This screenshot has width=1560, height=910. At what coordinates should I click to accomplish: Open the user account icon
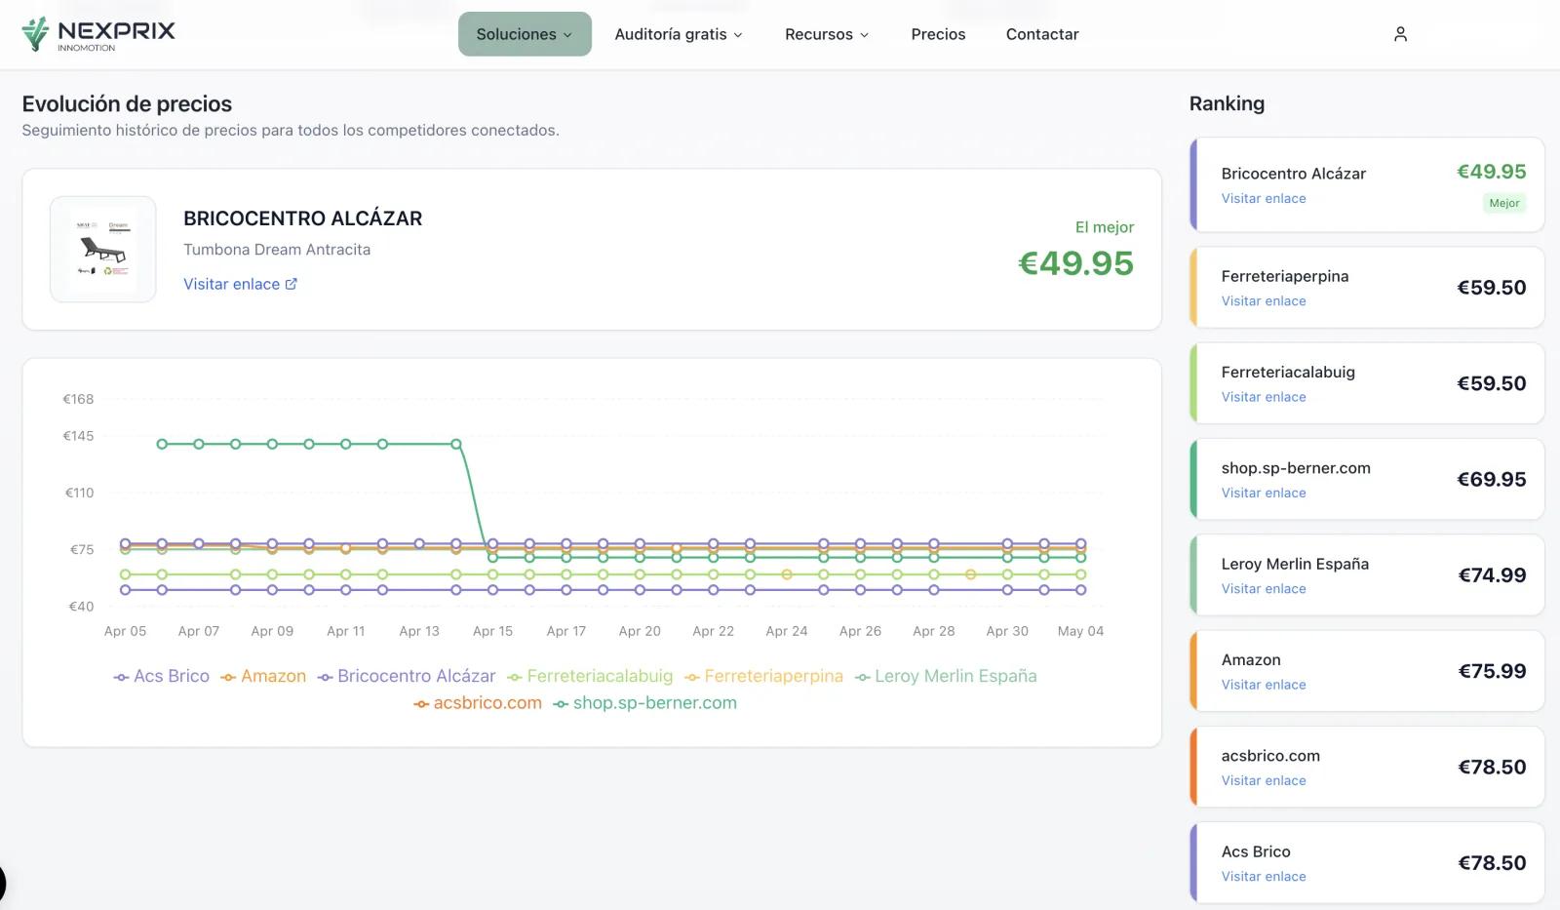pyautogui.click(x=1400, y=34)
